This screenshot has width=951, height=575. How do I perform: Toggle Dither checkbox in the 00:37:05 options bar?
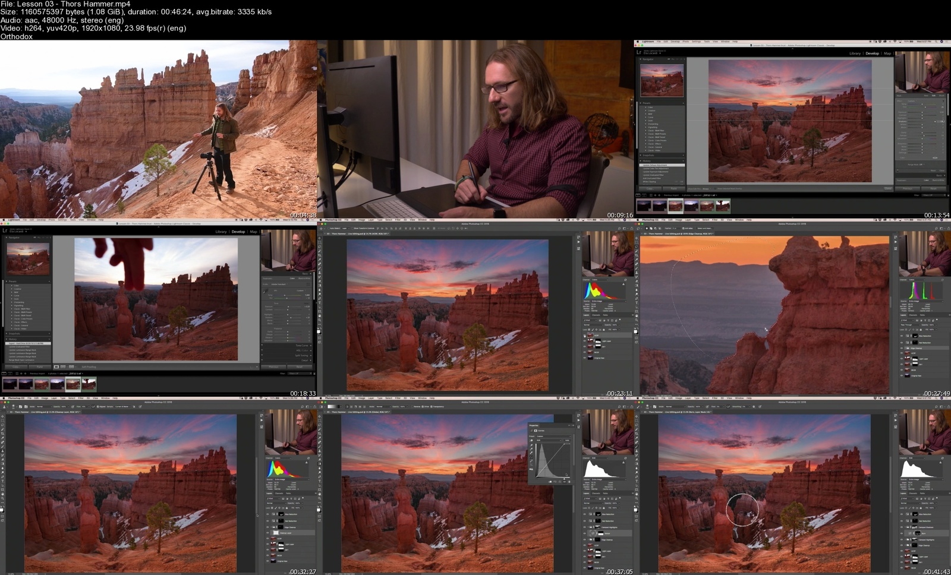coord(423,407)
